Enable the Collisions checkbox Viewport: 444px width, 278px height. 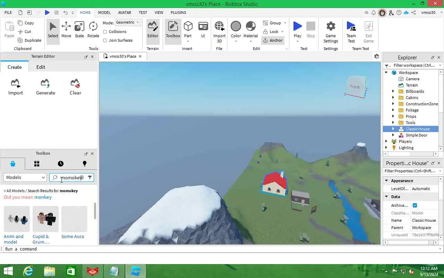point(105,32)
